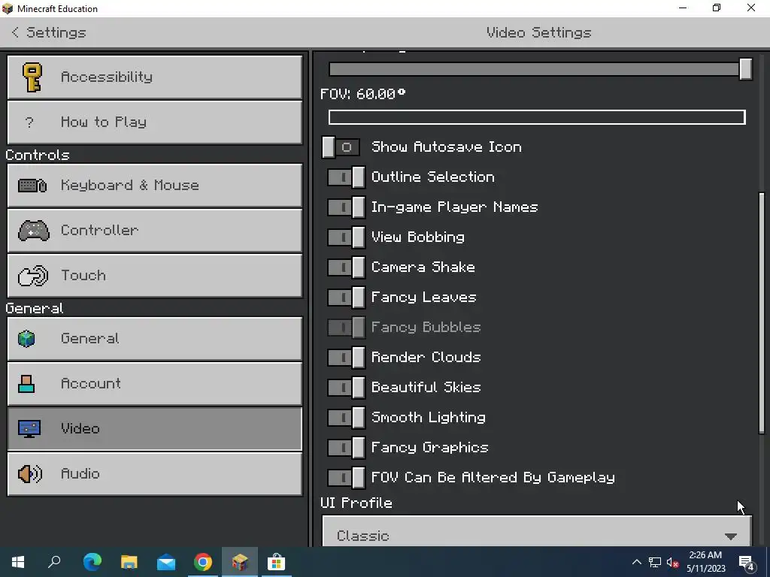This screenshot has height=577, width=770.
Task: Toggle Smooth Lighting switch
Action: click(x=346, y=418)
